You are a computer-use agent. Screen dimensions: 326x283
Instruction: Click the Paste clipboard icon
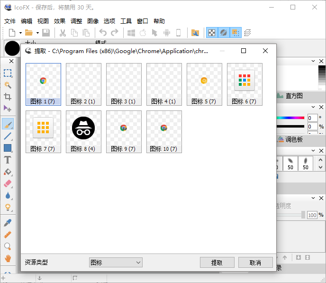tap(86, 33)
